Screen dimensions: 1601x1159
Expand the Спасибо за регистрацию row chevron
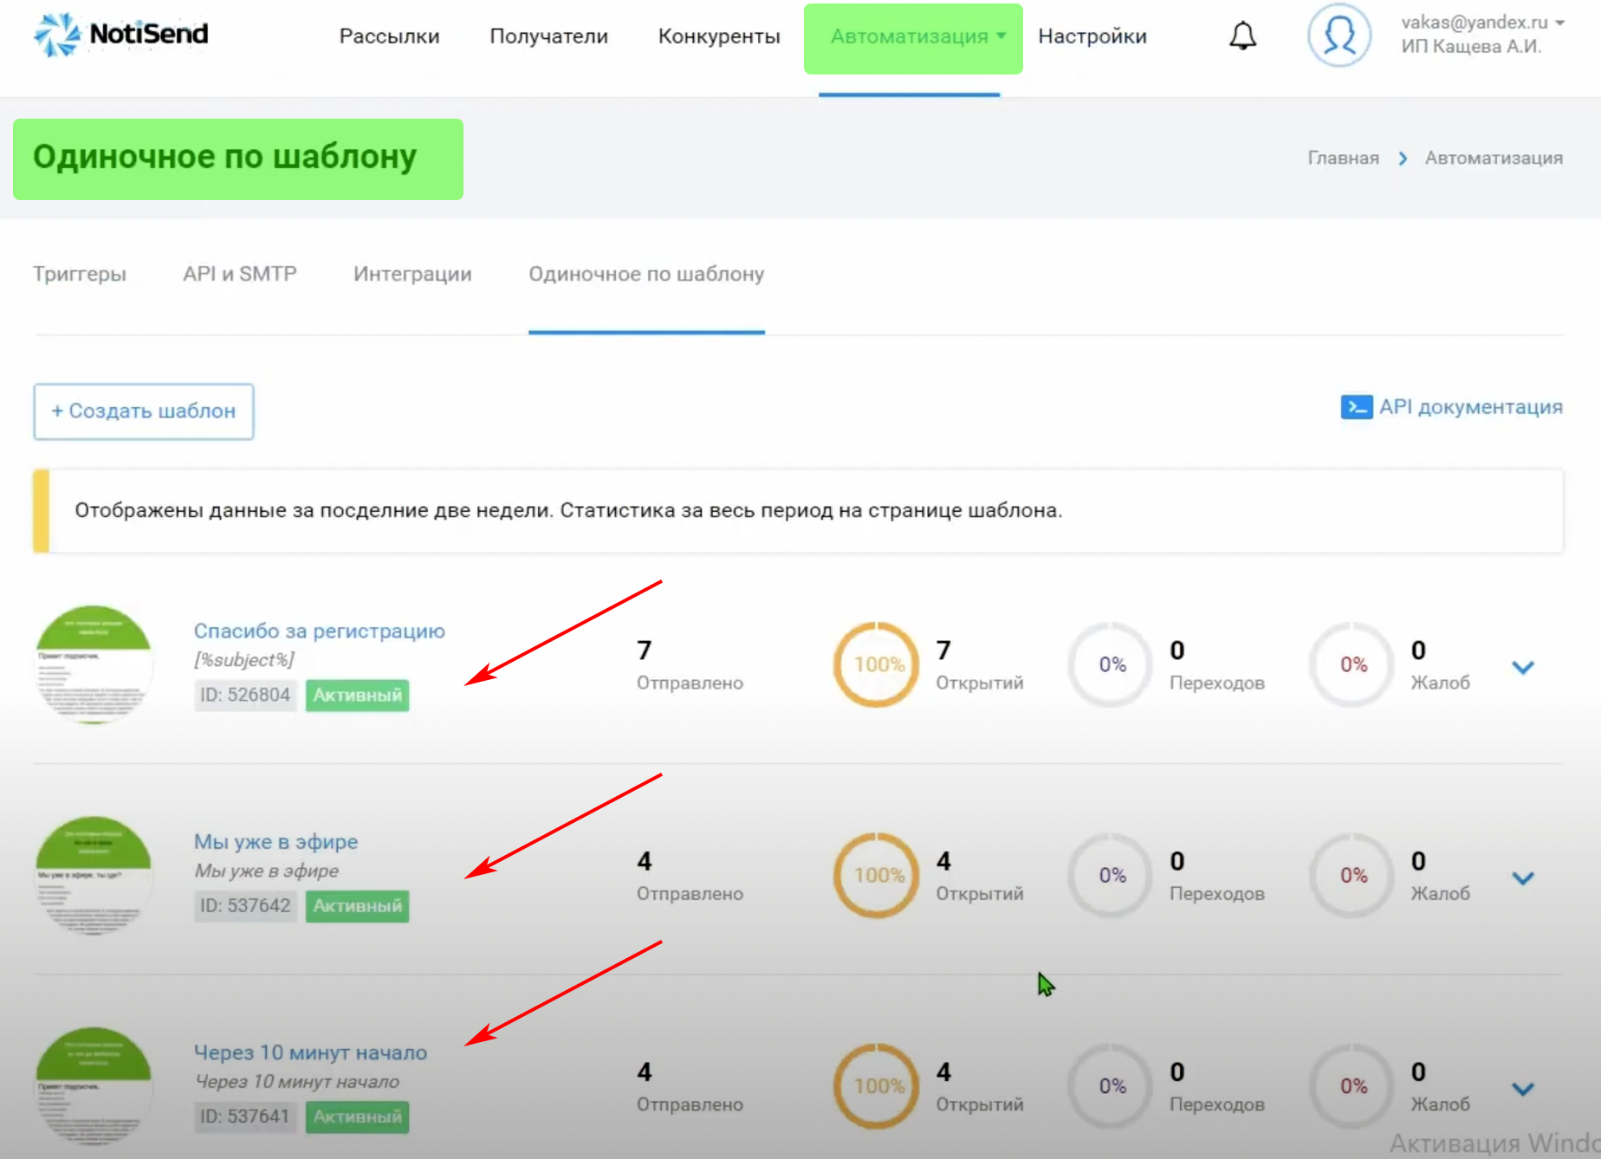(1522, 667)
